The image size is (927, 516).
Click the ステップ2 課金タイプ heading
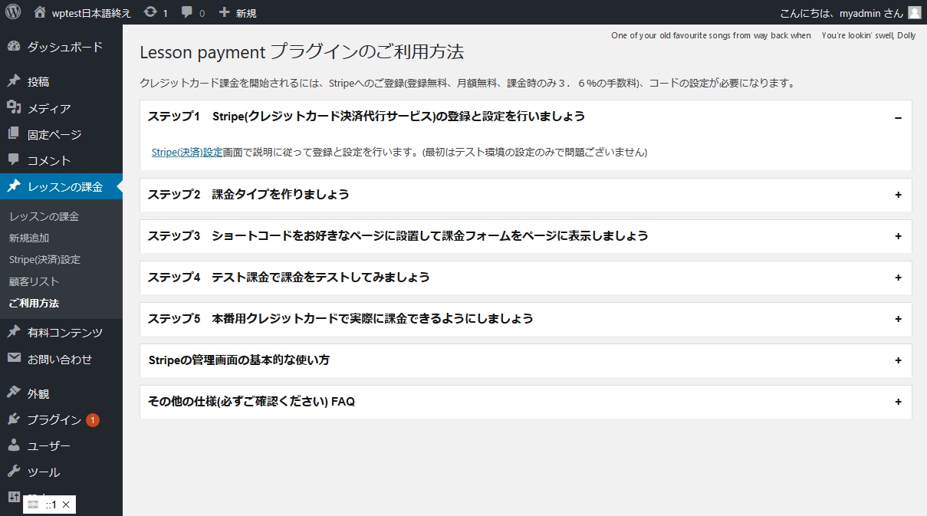point(248,195)
